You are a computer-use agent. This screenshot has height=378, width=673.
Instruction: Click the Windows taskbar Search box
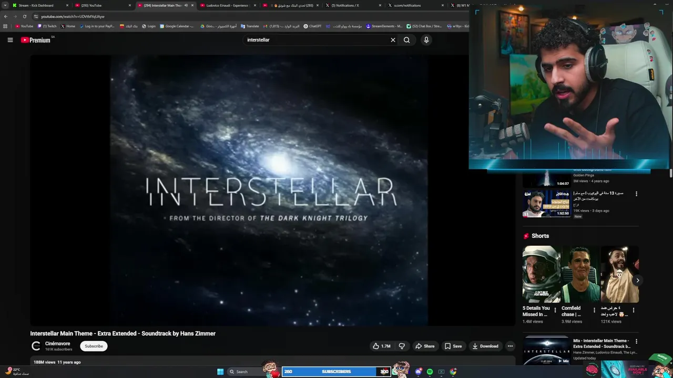[x=246, y=372]
